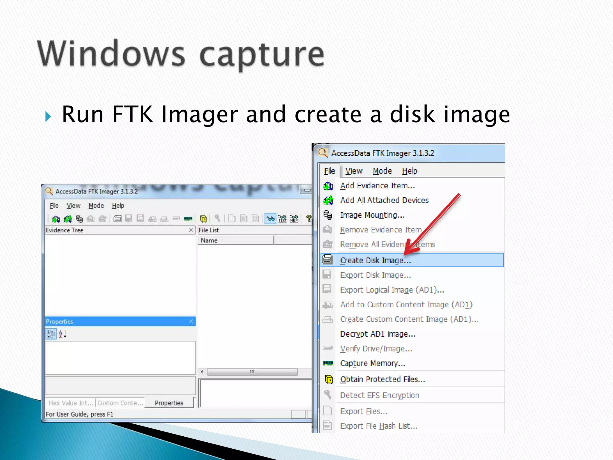Click Evidence Tree pane title
The image size is (613, 460).
click(x=65, y=230)
